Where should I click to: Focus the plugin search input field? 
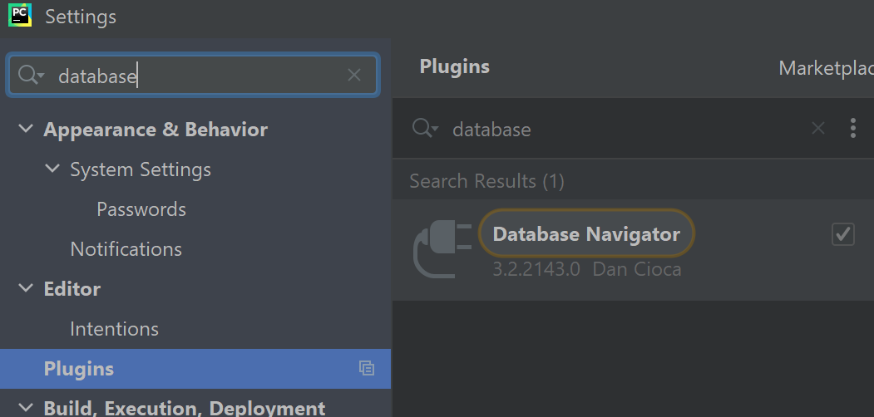[x=624, y=129]
